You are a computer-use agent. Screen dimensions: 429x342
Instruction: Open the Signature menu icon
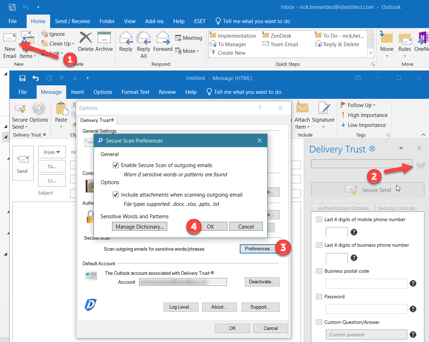coord(323,108)
